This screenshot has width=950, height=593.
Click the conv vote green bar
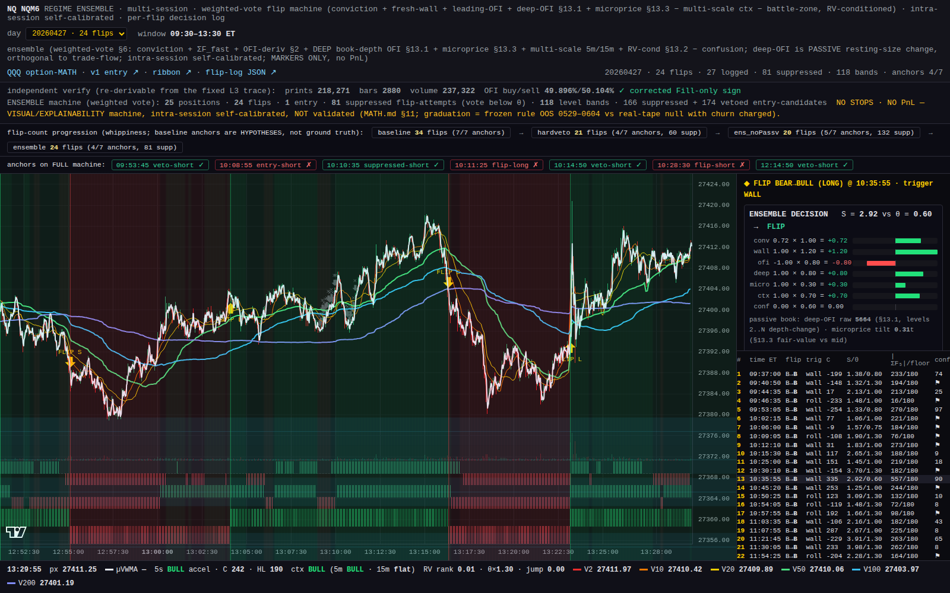908,241
